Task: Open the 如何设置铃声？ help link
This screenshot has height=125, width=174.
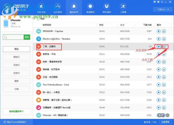Action: point(17,111)
